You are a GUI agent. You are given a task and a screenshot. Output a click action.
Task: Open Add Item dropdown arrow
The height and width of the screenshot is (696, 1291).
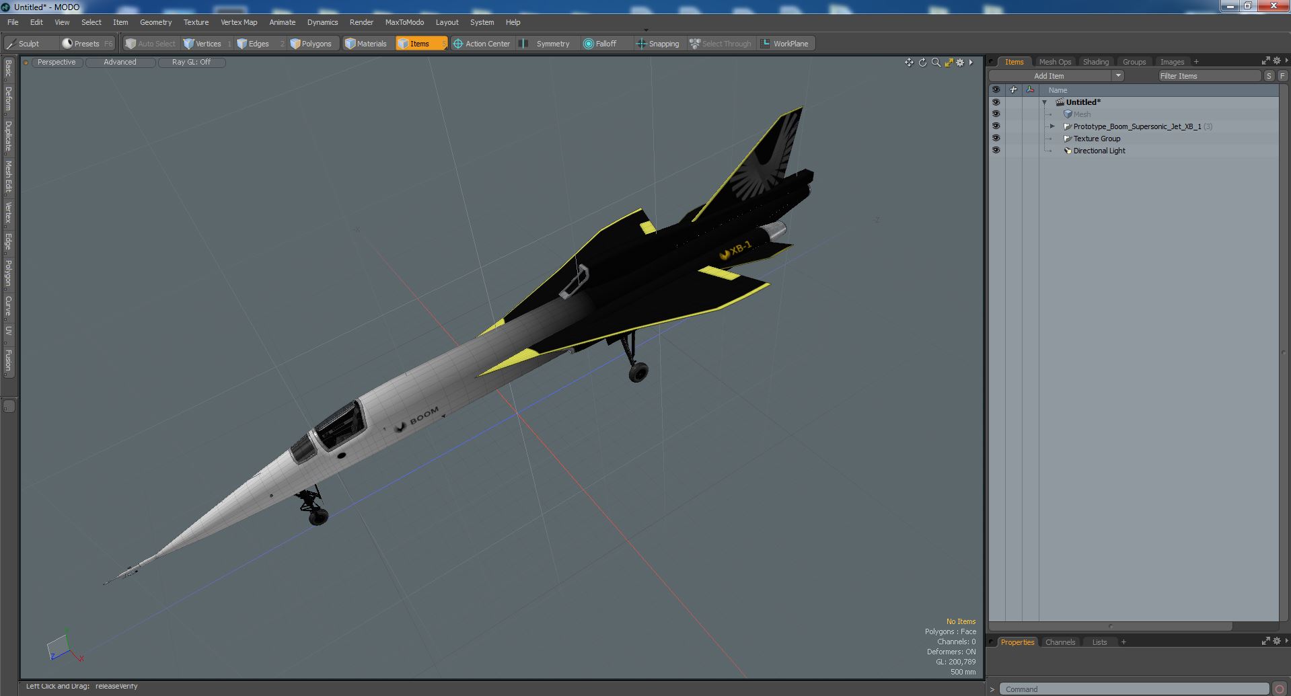(1118, 76)
